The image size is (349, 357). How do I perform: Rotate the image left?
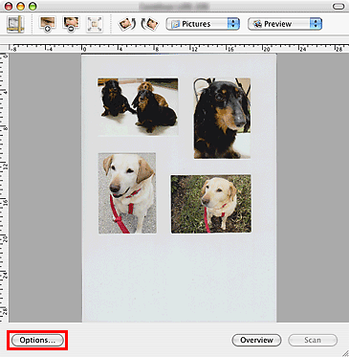coord(127,24)
